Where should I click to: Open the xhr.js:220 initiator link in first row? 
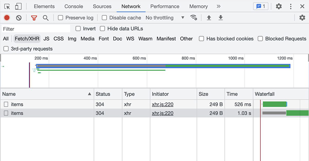(x=163, y=104)
